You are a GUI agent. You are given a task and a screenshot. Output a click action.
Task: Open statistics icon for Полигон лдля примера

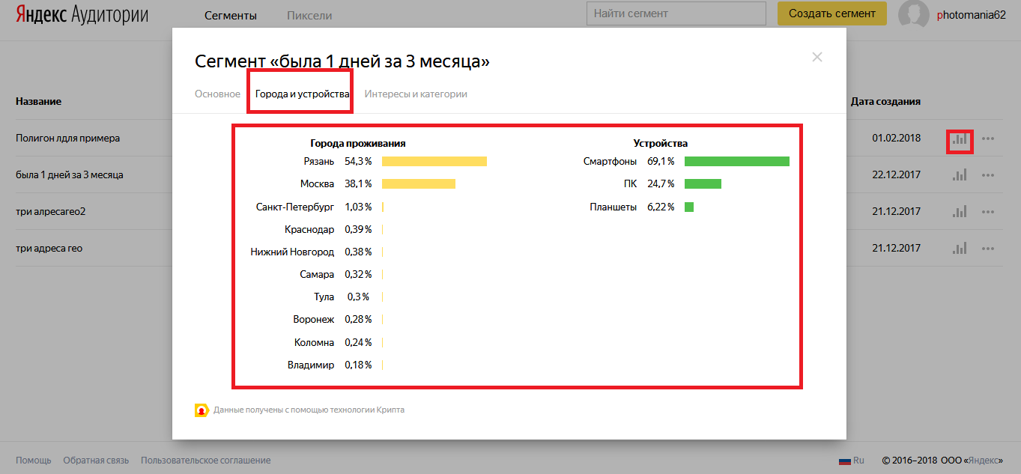pos(960,139)
